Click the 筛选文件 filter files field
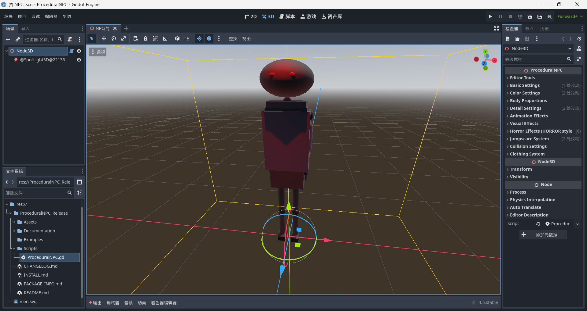 pyautogui.click(x=39, y=193)
